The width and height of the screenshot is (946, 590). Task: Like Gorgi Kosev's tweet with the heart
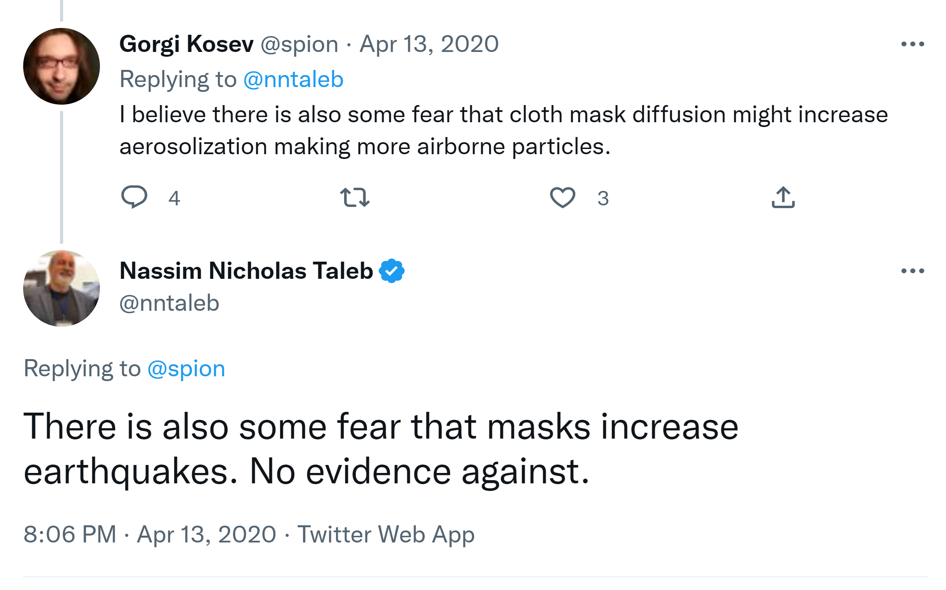[x=562, y=197]
